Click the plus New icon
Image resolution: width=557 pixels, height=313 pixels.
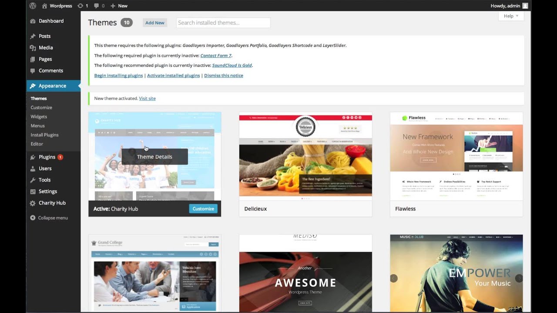click(x=113, y=6)
